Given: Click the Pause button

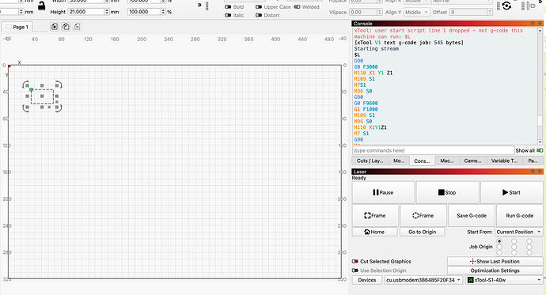Looking at the screenshot, I should (383, 192).
